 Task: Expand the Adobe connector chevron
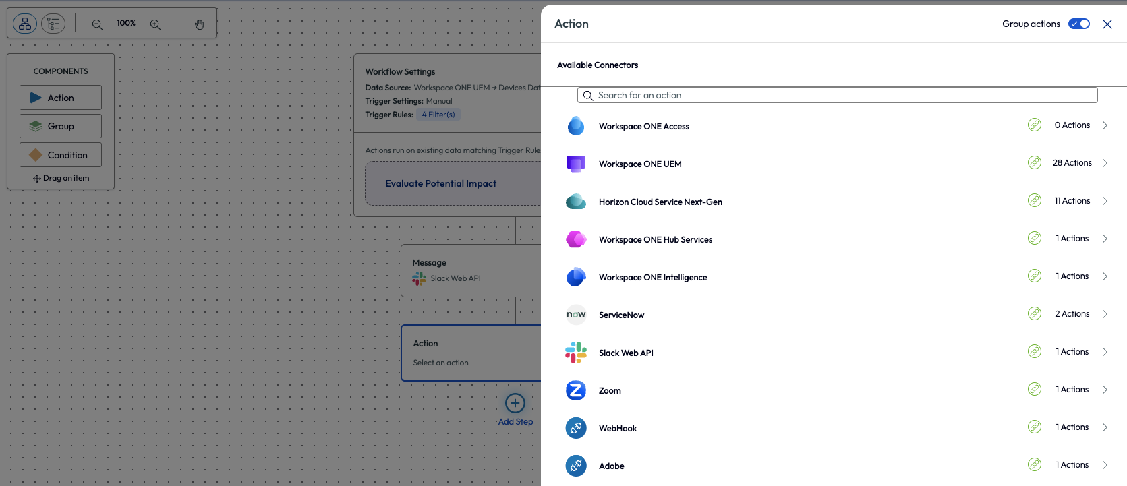coord(1105,465)
